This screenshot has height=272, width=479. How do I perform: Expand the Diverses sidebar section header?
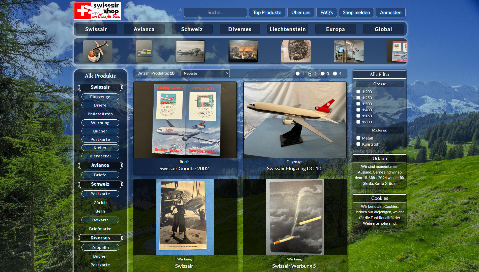coord(100,238)
